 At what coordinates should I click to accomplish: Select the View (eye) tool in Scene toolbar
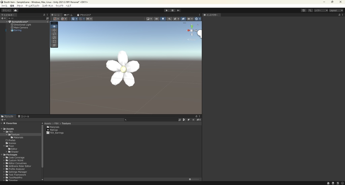[x=54, y=26]
